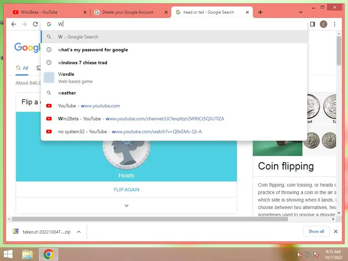This screenshot has width=348, height=261.
Task: Open File Explorer from the taskbar
Action: pyautogui.click(x=28, y=254)
